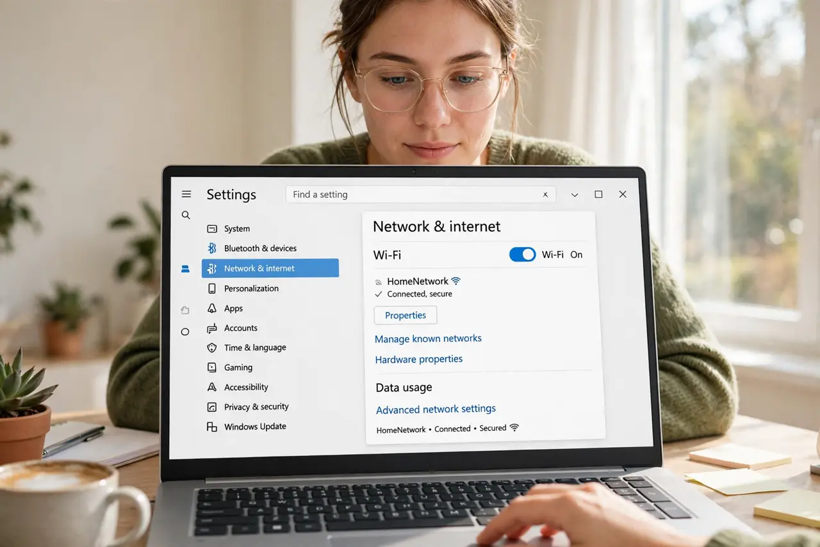Click the small gray icon left of HomeNetwork
This screenshot has width=820, height=547.
378,282
